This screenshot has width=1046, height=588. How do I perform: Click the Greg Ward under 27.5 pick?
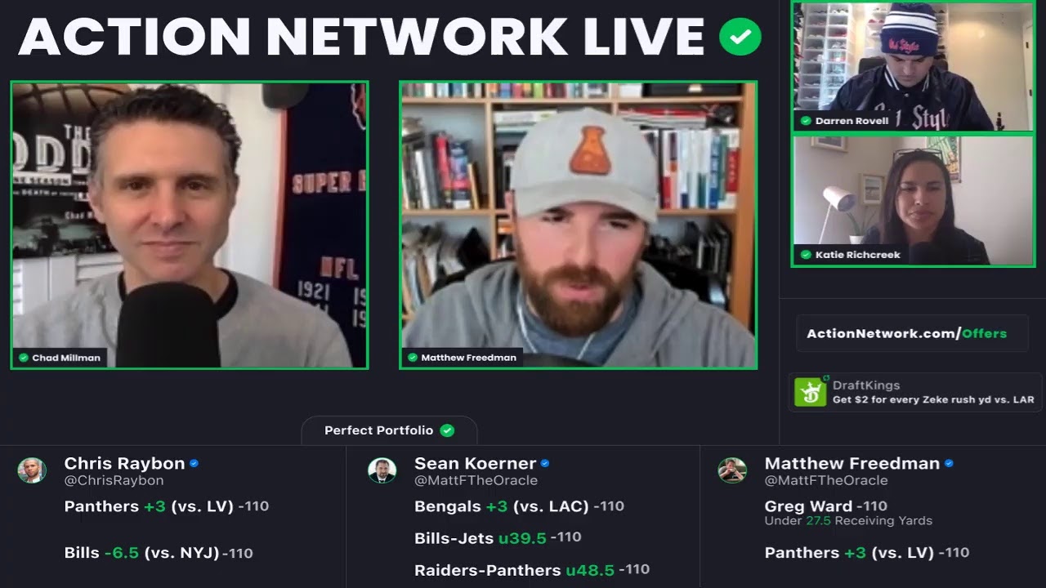(x=848, y=513)
